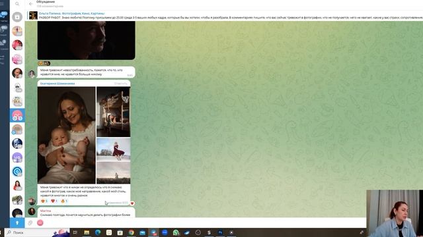Open the webcam overlay of the presenter
Viewport: 423px width, 237px height.
point(395,213)
